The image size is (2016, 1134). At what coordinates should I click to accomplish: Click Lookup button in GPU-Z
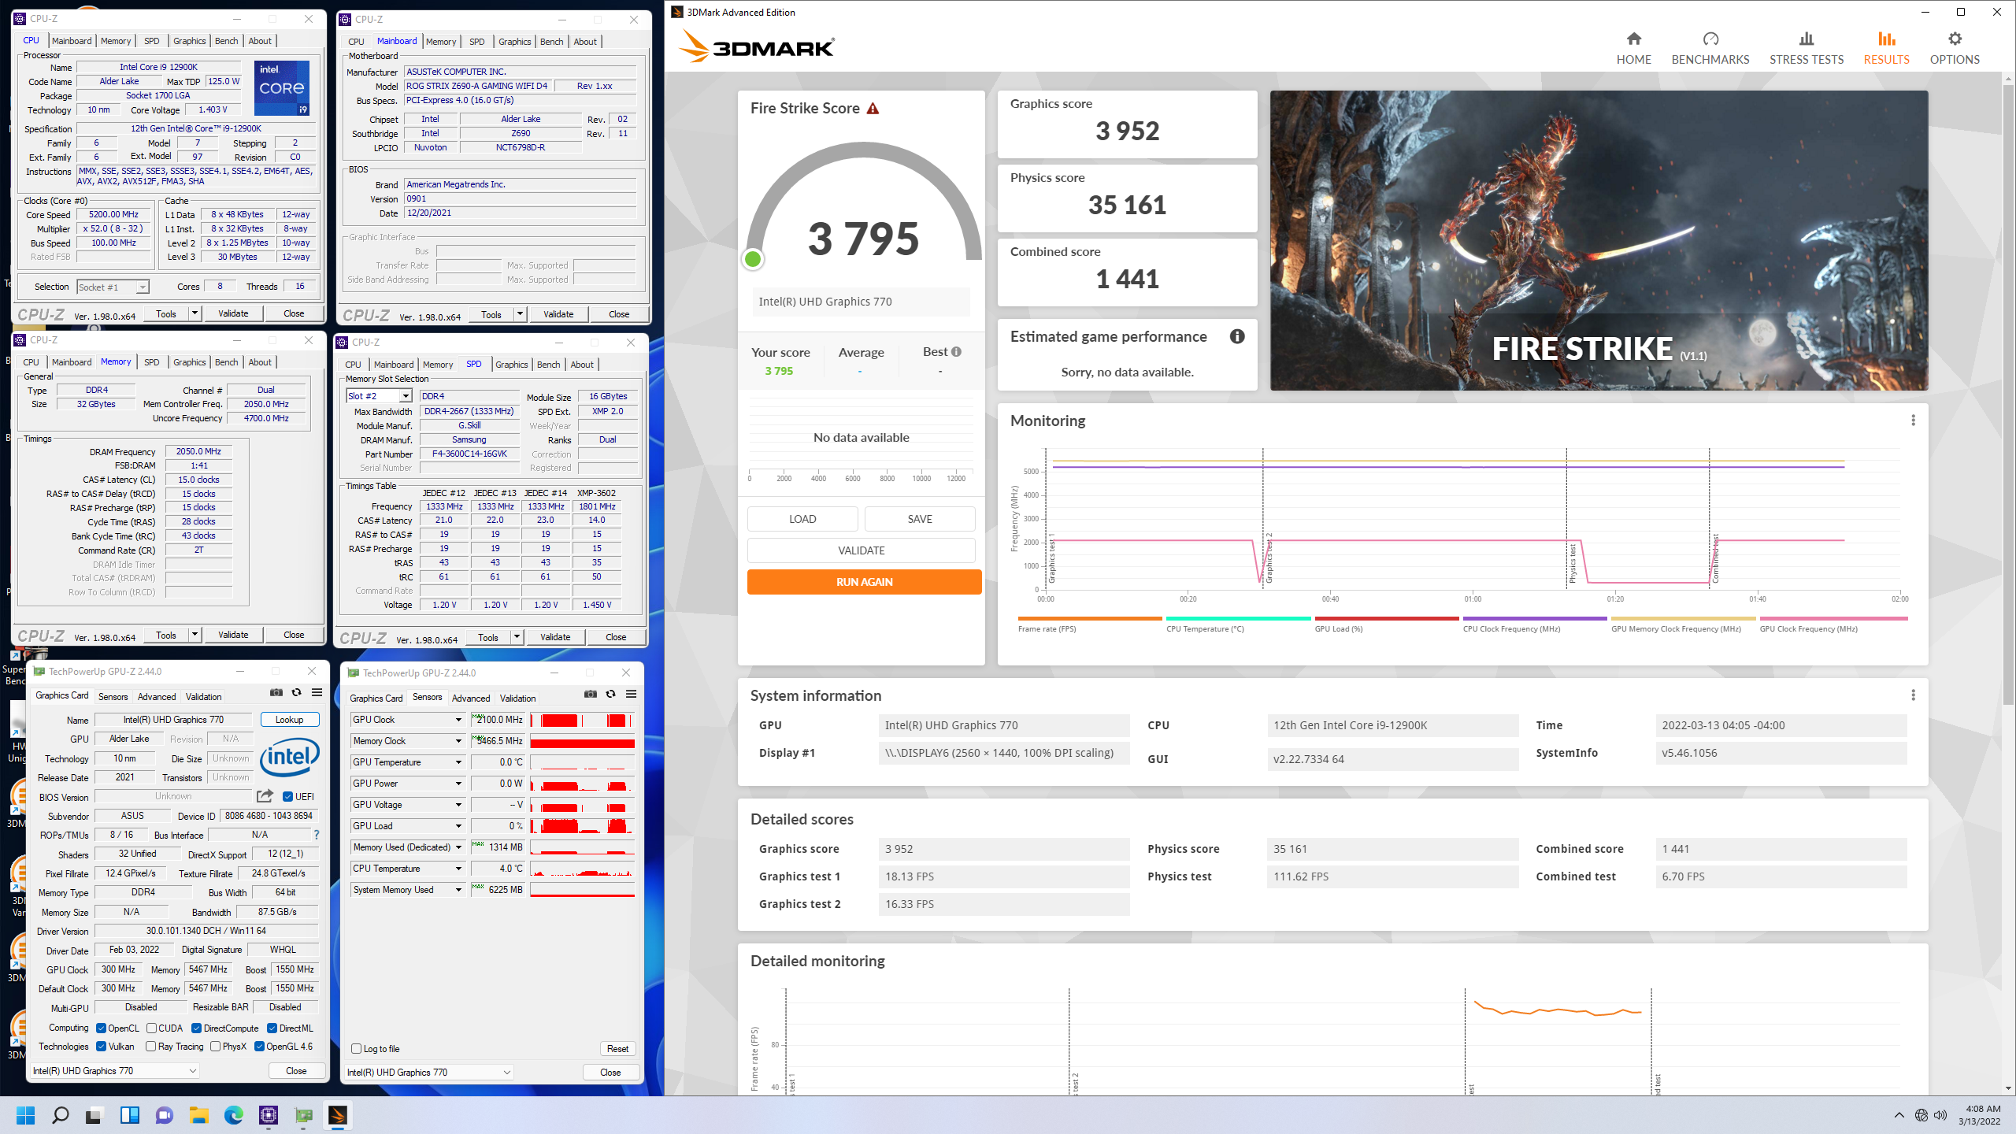pos(290,719)
